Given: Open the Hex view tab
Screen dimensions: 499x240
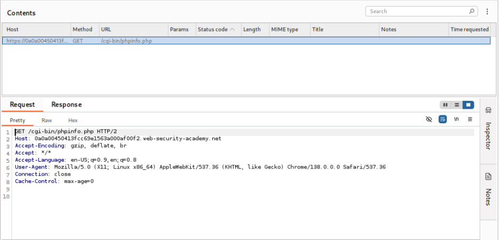Looking at the screenshot, I should coord(73,121).
